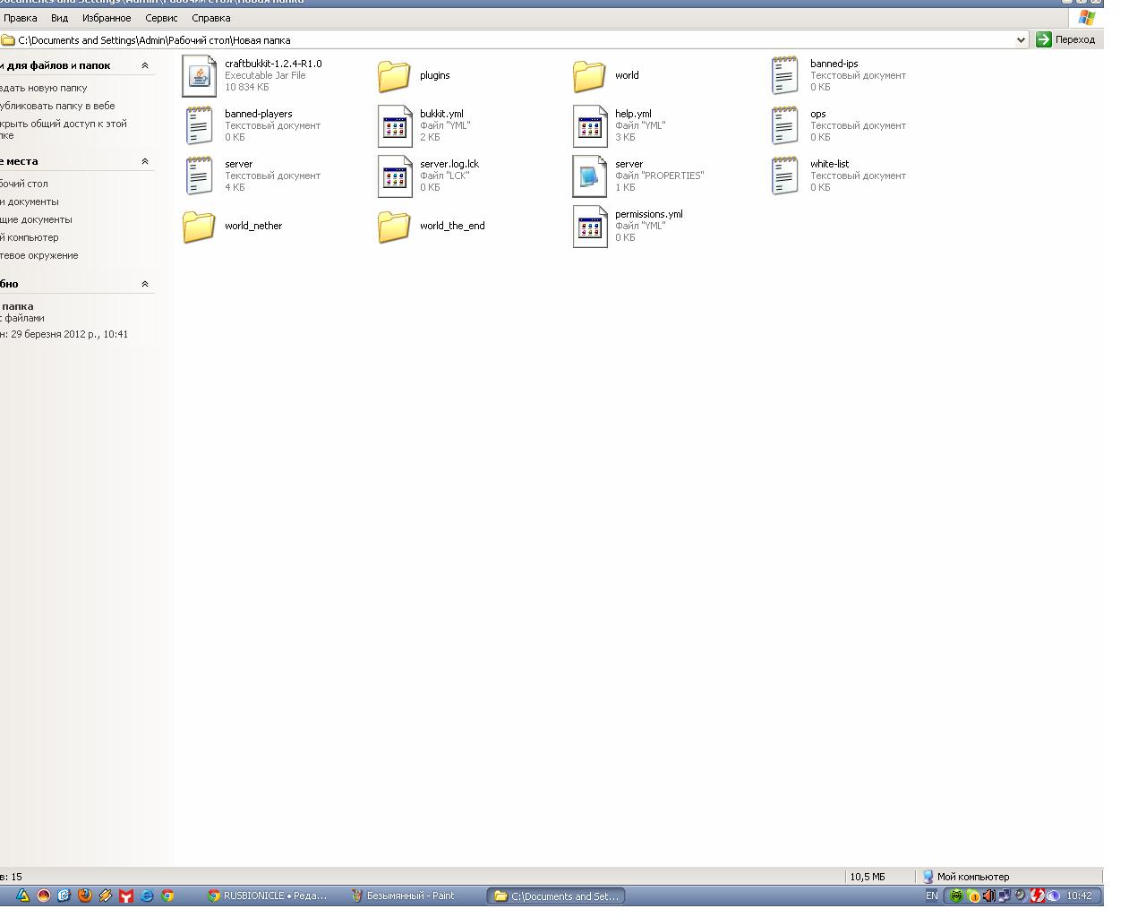Open the Справка menu

pyautogui.click(x=211, y=18)
